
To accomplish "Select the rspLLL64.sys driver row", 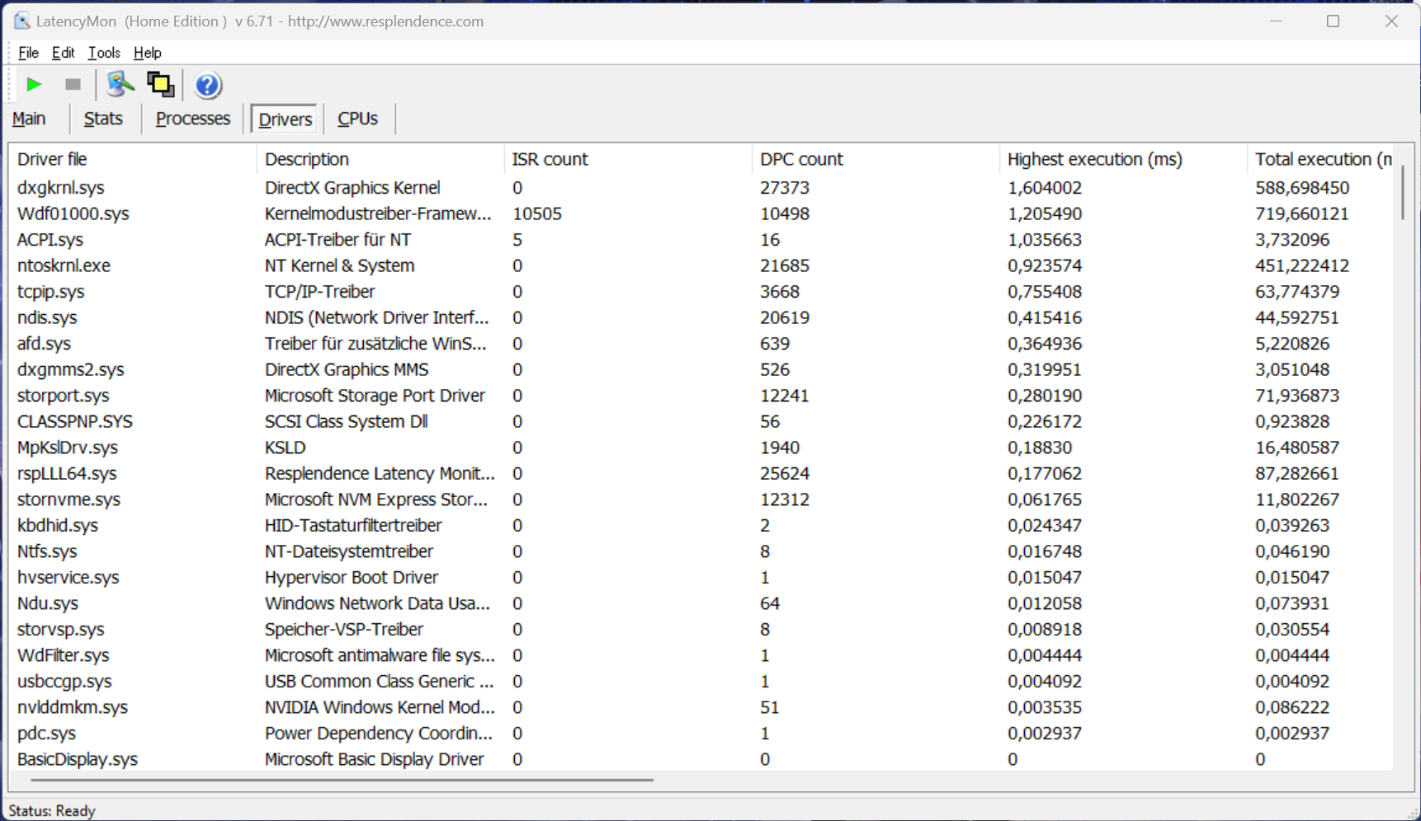I will [701, 473].
